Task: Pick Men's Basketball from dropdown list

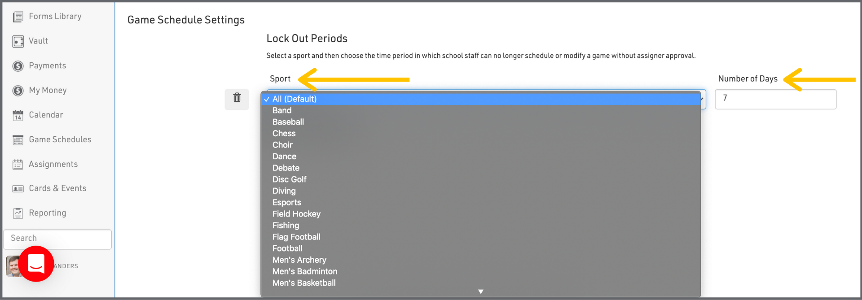Action: pos(304,283)
